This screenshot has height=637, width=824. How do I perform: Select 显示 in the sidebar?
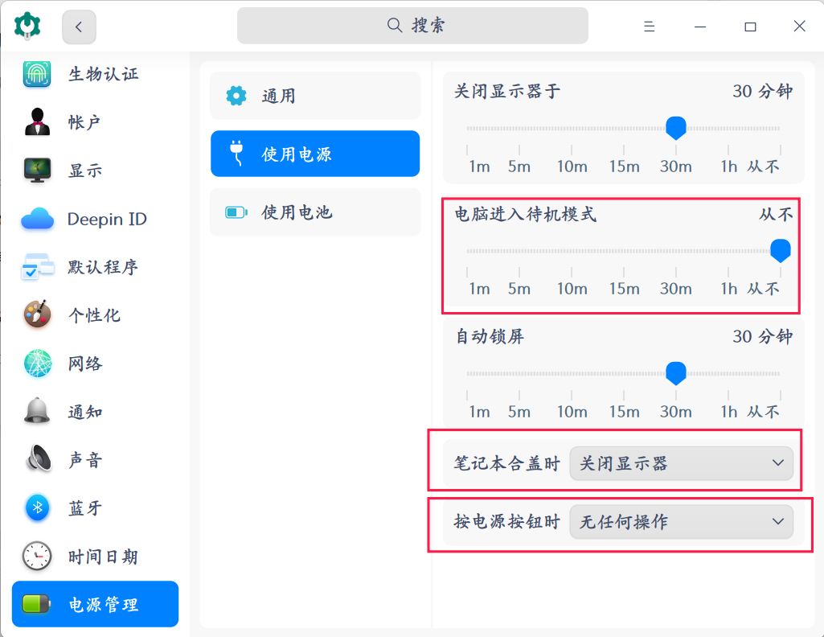85,171
